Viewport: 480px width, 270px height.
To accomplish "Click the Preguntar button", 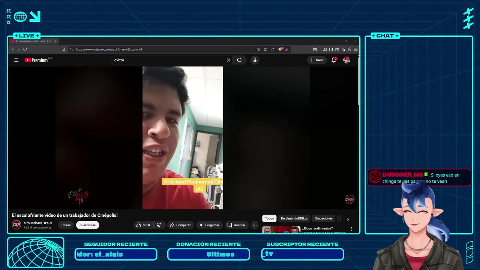I will point(209,225).
